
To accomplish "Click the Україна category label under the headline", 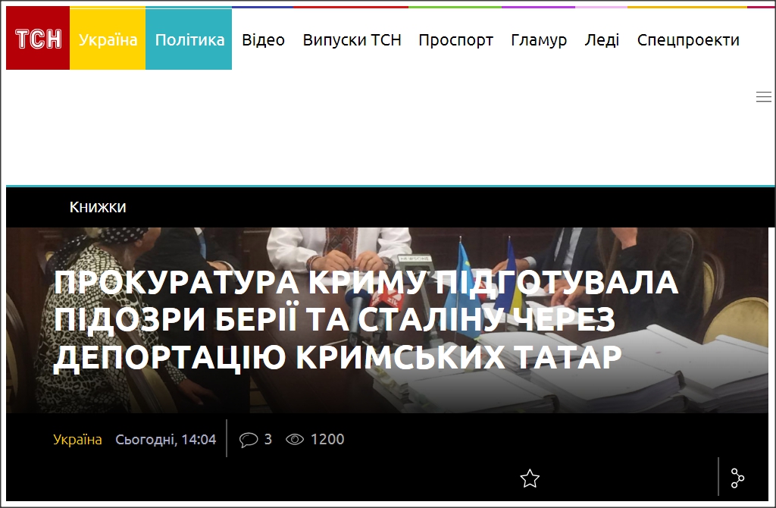I will (x=77, y=439).
